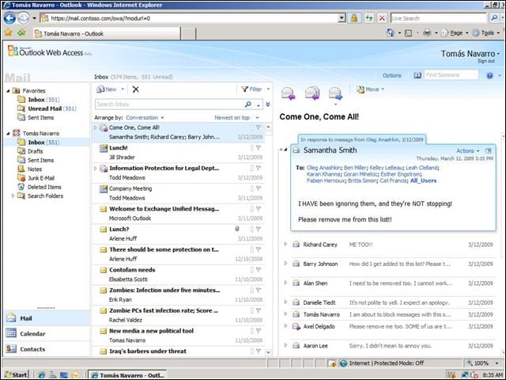This screenshot has width=506, height=380.
Task: Click the browser Stop red X button
Action: pyautogui.click(x=382, y=18)
